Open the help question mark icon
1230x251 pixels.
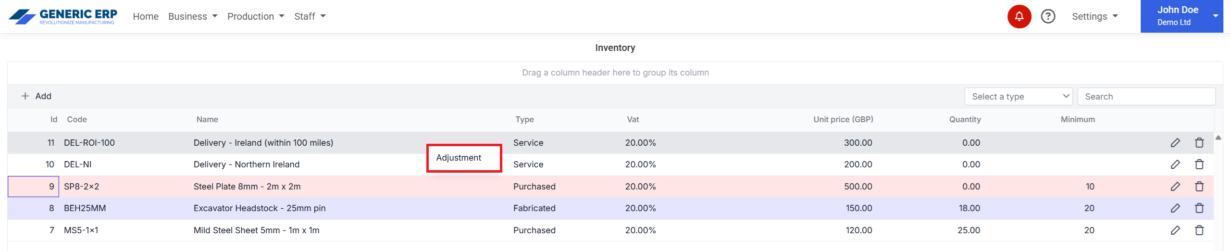click(1047, 17)
